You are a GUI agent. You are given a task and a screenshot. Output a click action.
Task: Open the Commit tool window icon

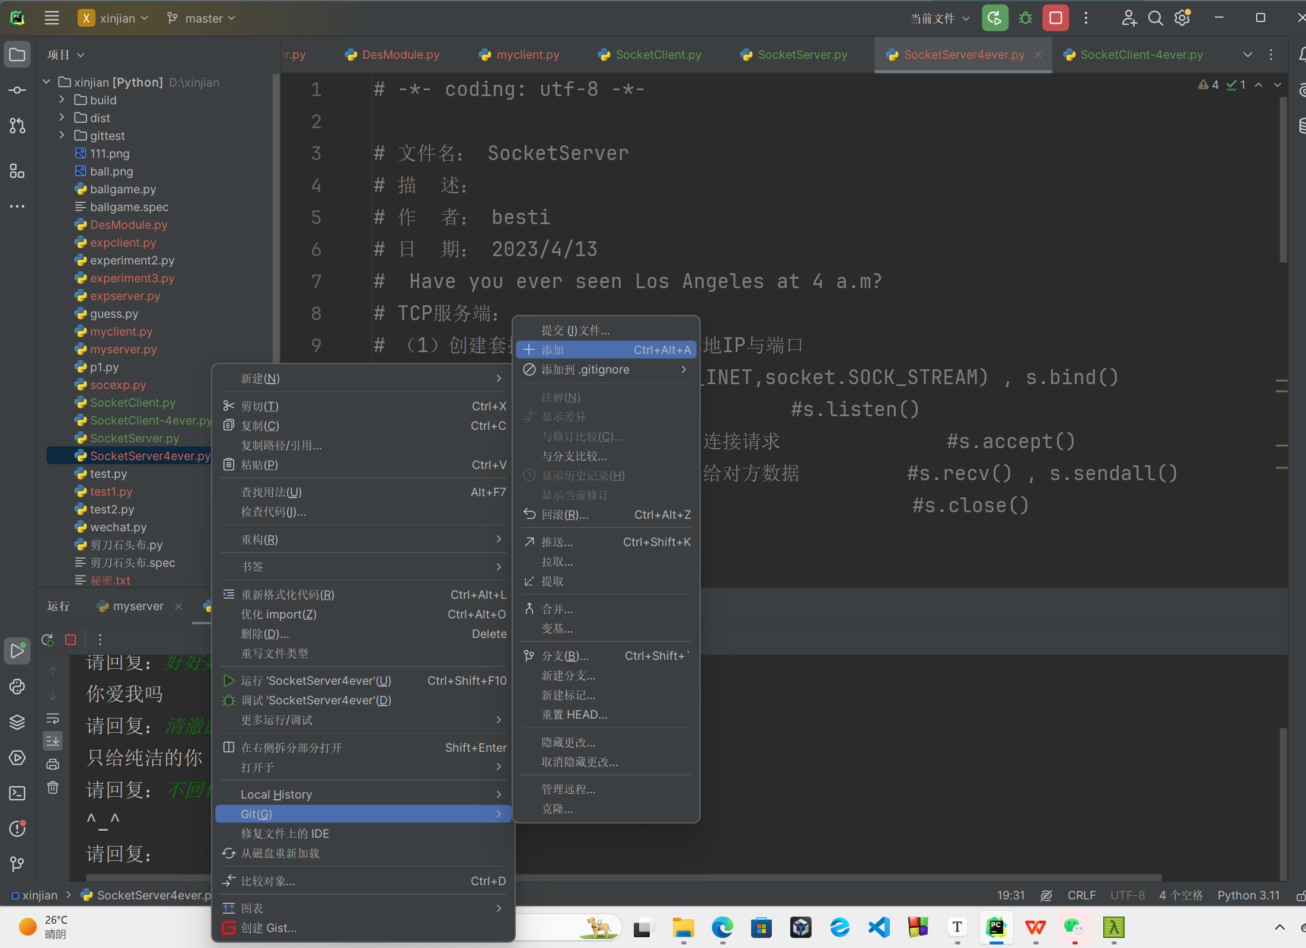coord(17,90)
